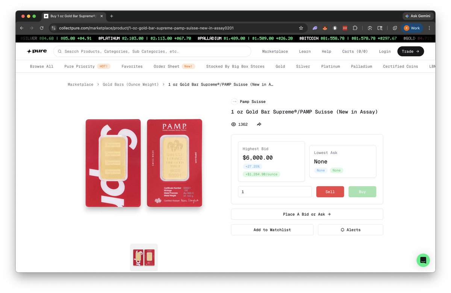Select the Pure Priority category

point(79,66)
